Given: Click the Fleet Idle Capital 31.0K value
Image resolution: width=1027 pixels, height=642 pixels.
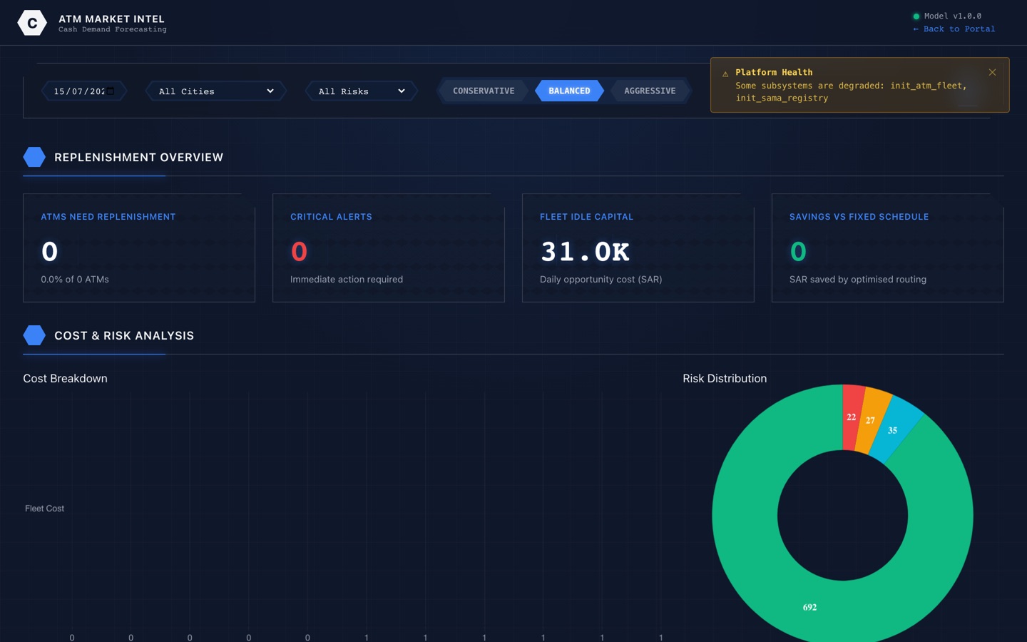Looking at the screenshot, I should [x=586, y=252].
